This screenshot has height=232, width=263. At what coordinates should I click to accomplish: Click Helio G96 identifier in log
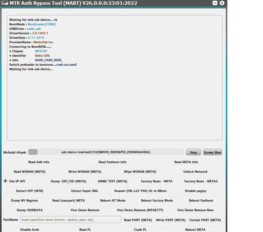[42, 55]
